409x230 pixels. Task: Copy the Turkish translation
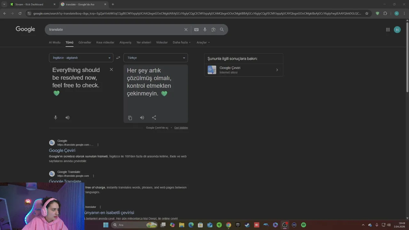pos(130,118)
